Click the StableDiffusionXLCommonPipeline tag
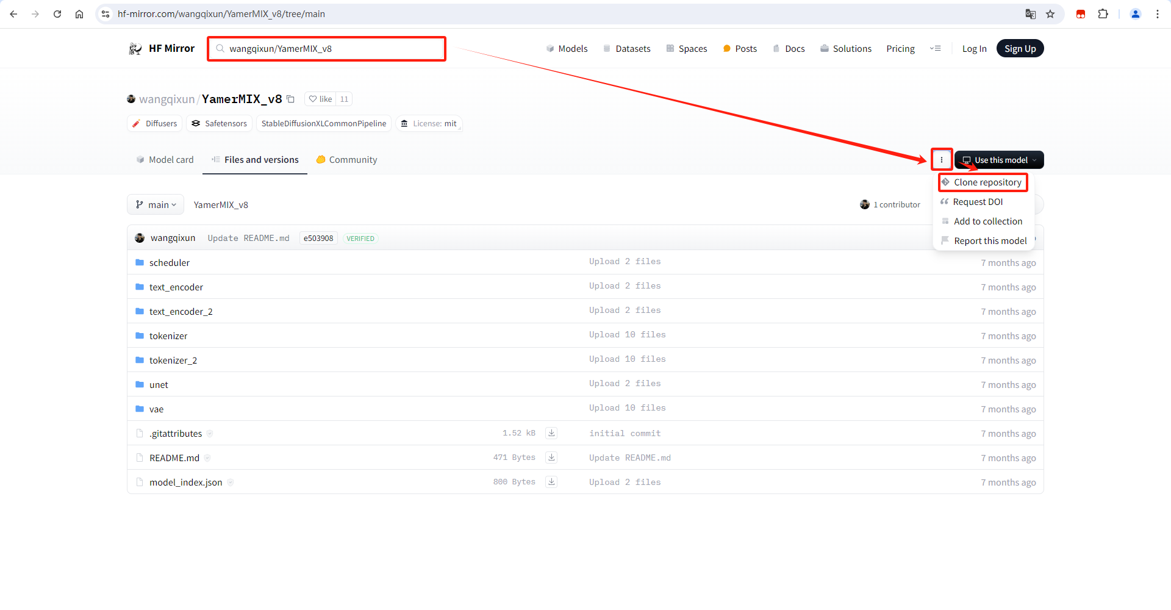 coord(324,123)
